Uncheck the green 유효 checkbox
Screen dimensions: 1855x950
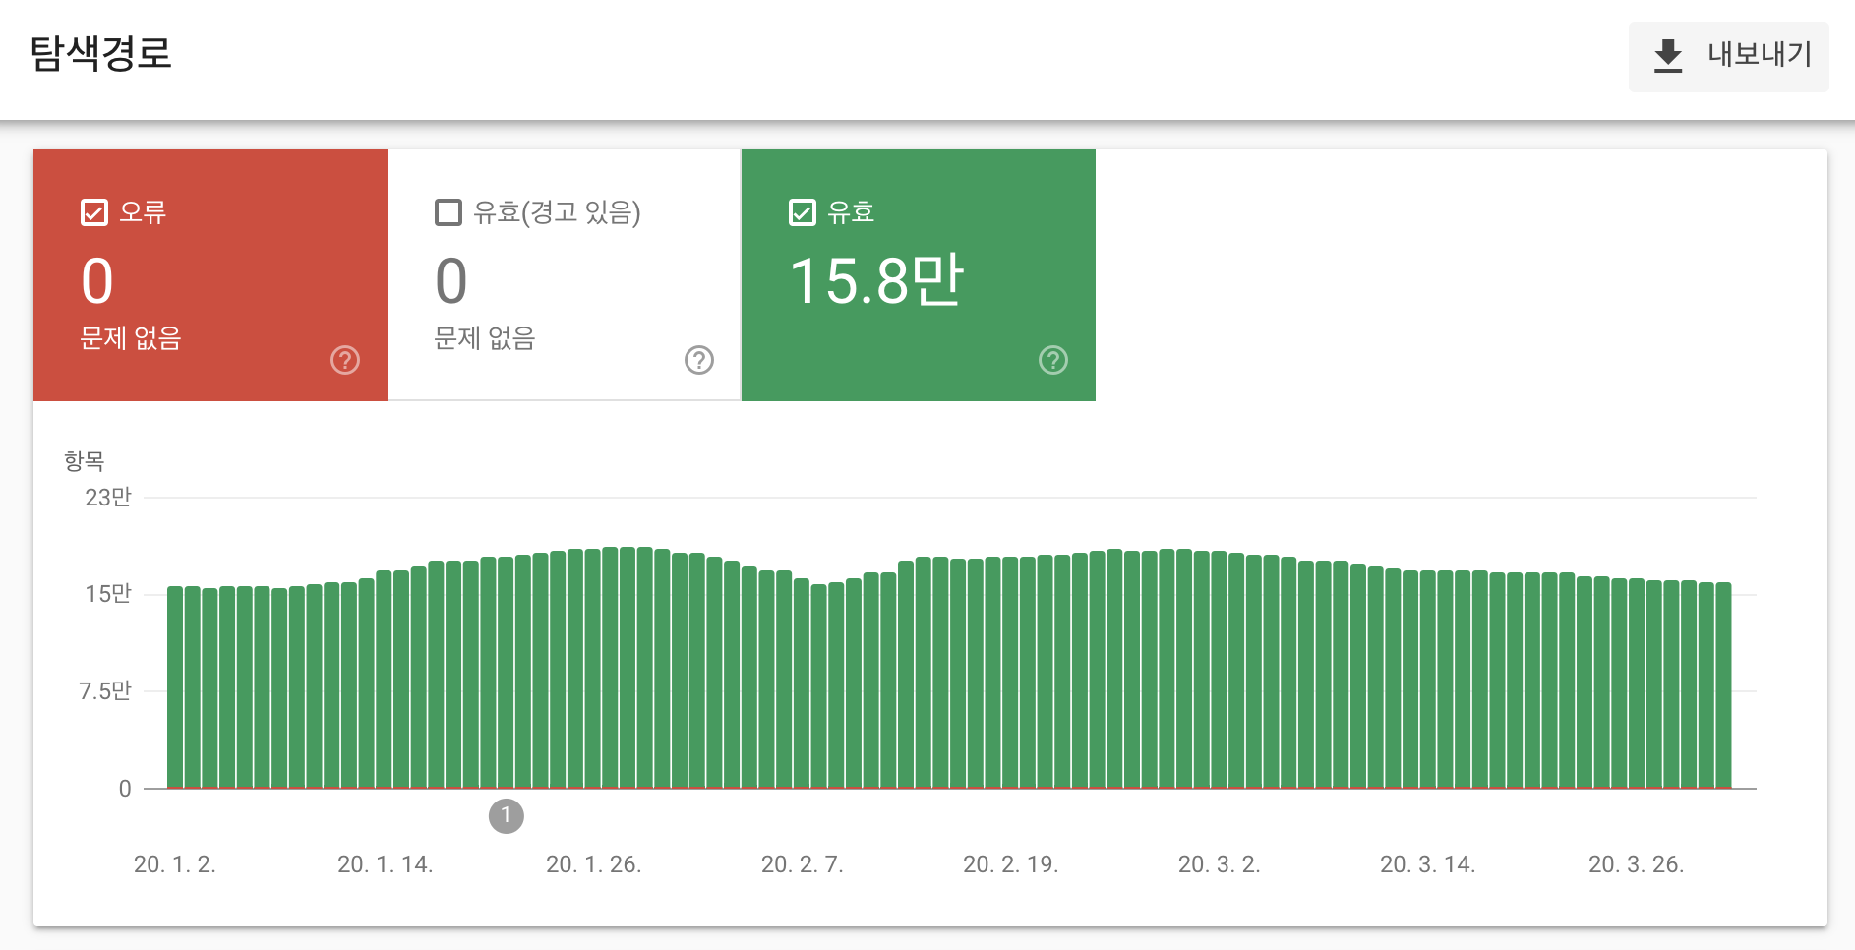point(803,212)
